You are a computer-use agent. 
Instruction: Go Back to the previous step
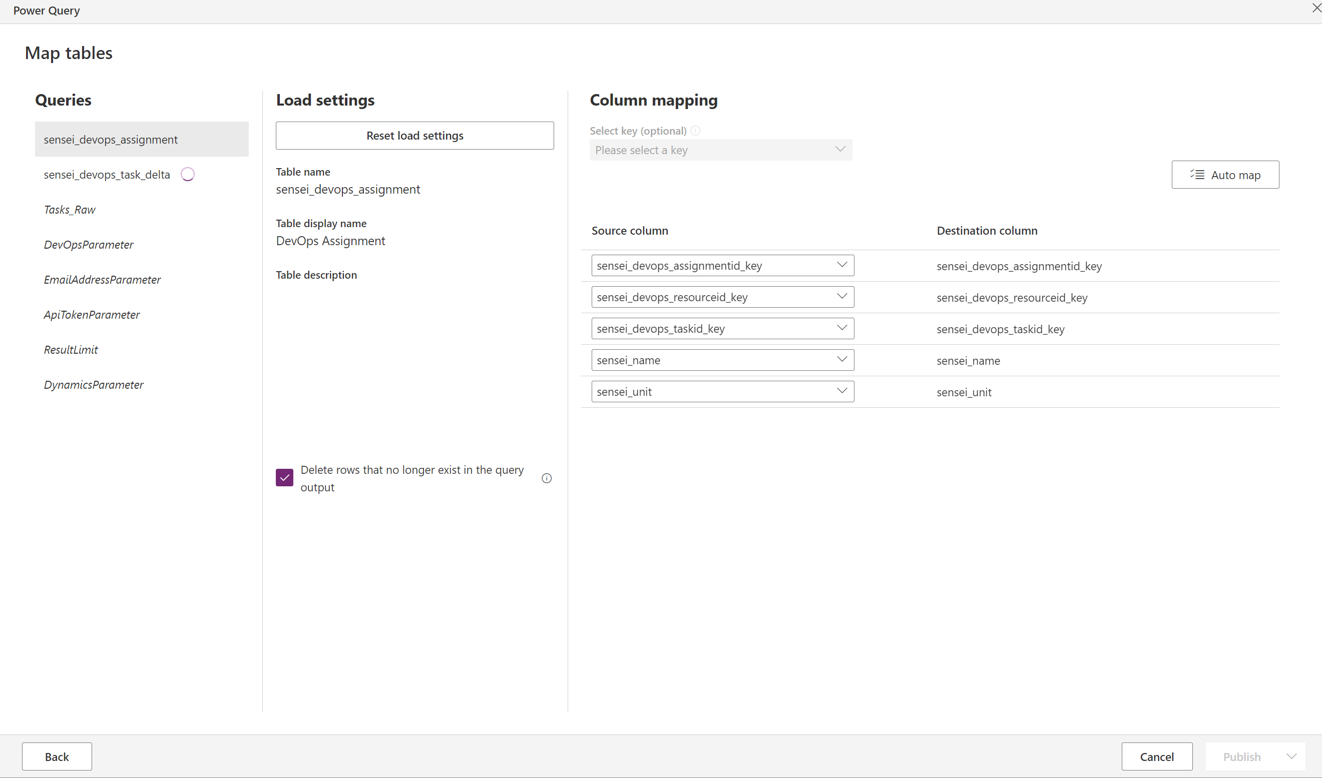pyautogui.click(x=57, y=756)
